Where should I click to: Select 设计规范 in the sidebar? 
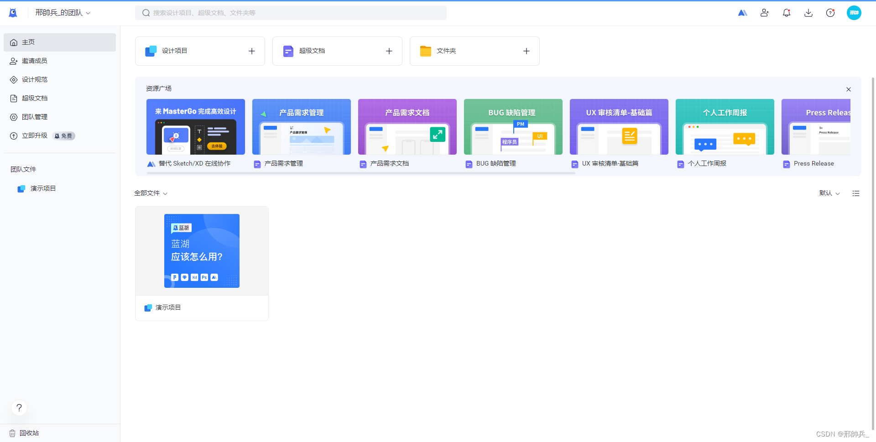point(34,79)
